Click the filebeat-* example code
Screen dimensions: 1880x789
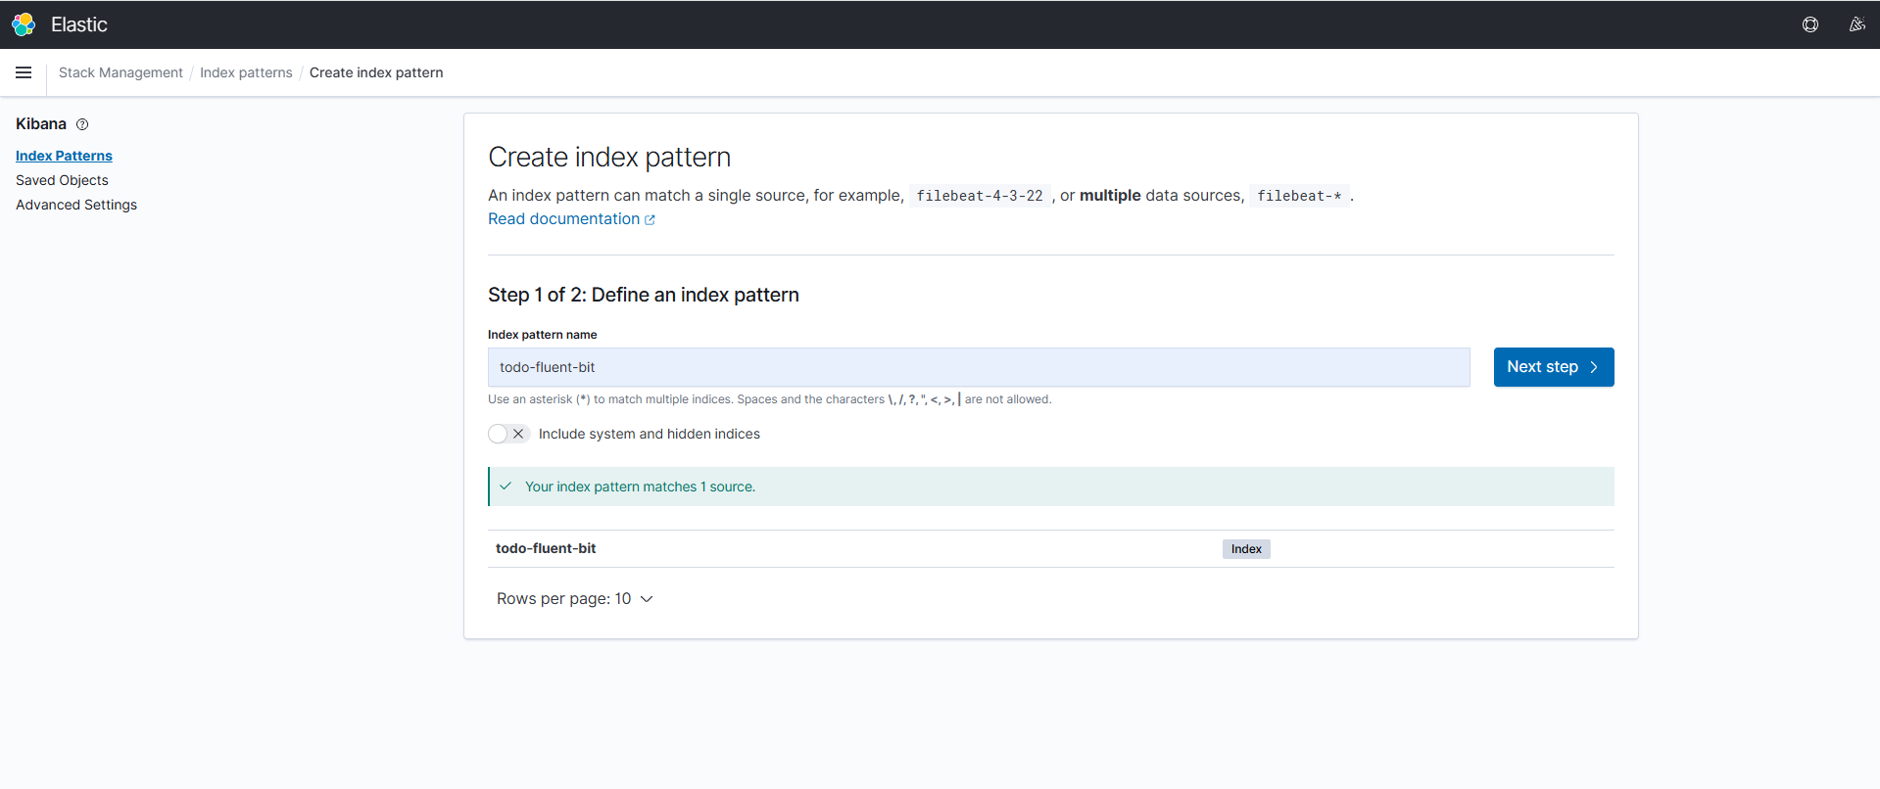[1299, 196]
